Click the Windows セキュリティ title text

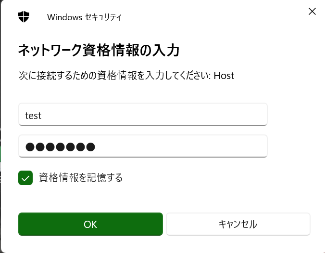coord(84,17)
